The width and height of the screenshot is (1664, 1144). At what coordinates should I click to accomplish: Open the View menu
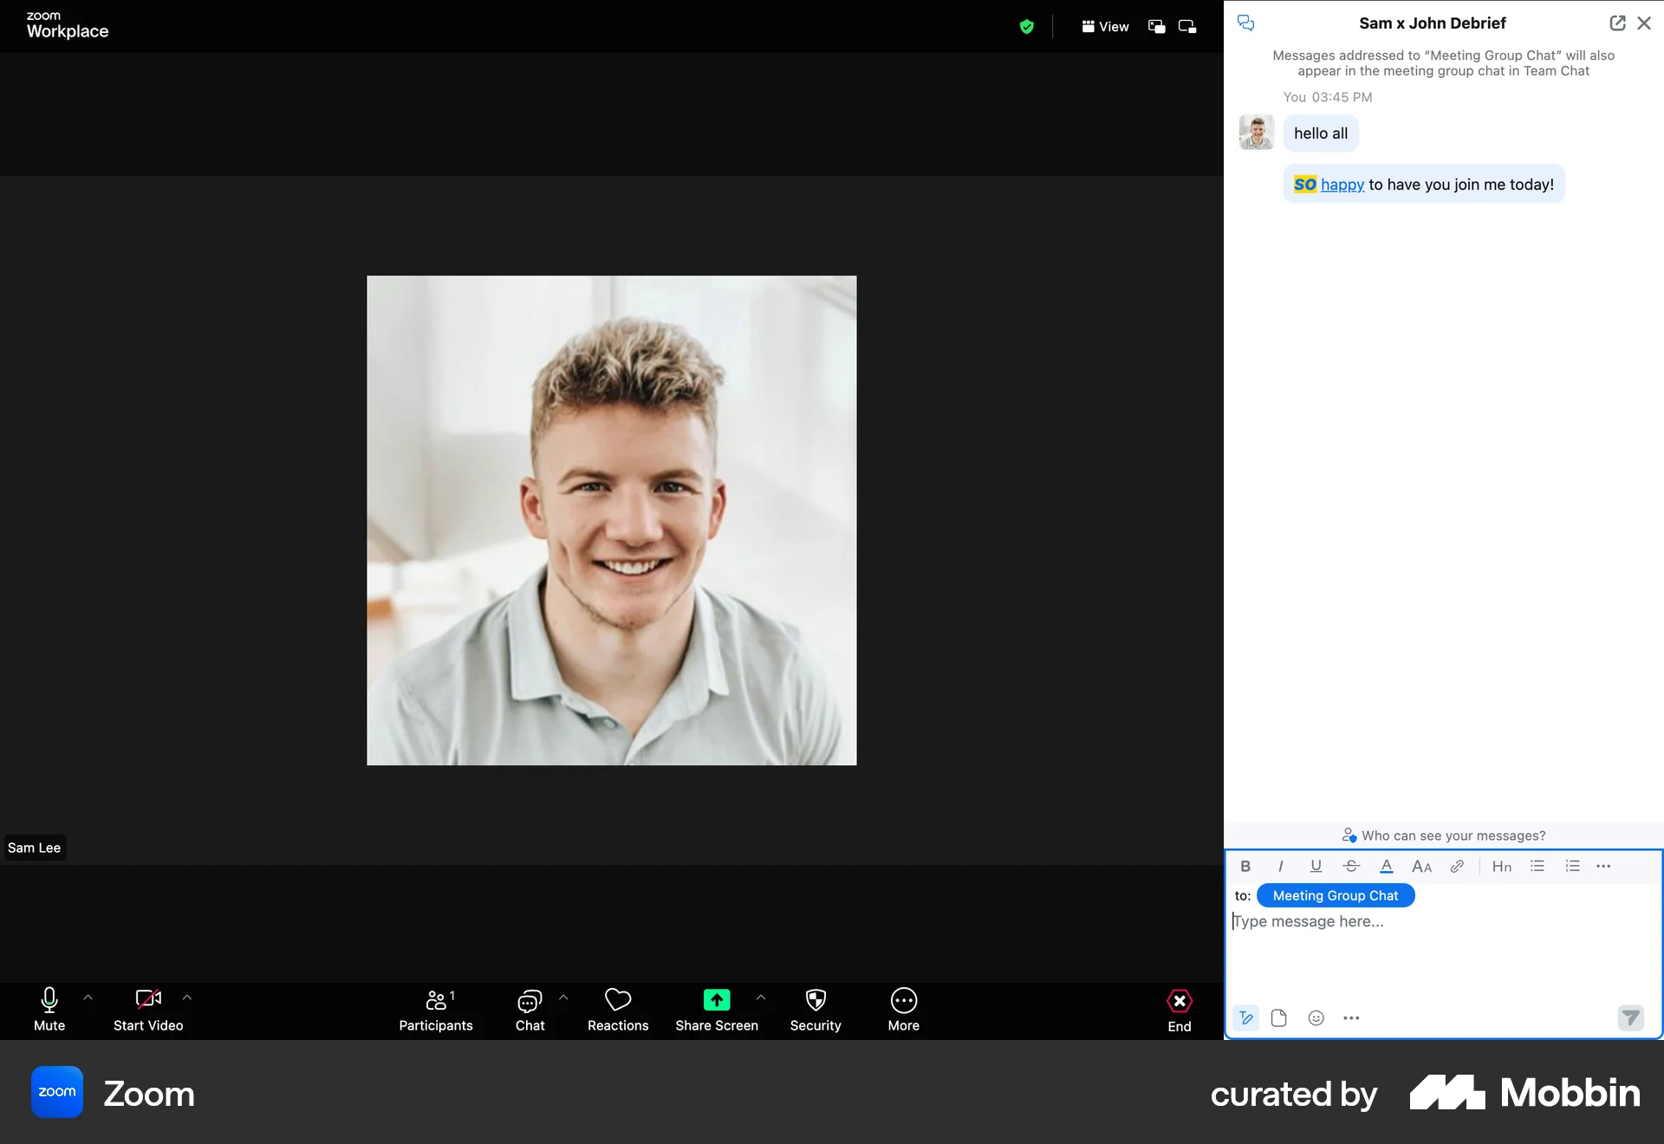pos(1105,26)
